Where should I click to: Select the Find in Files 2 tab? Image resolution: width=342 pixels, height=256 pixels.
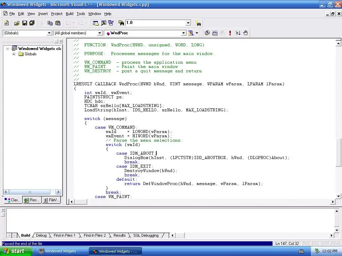[x=95, y=235]
